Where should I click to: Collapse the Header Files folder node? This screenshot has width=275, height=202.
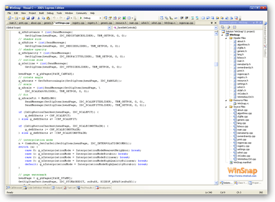pyautogui.click(x=226, y=38)
